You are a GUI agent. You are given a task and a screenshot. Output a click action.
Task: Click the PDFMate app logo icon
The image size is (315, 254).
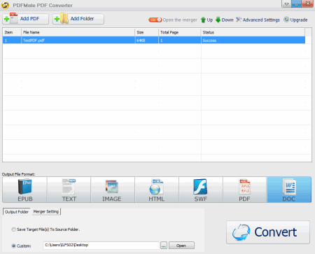point(5,5)
